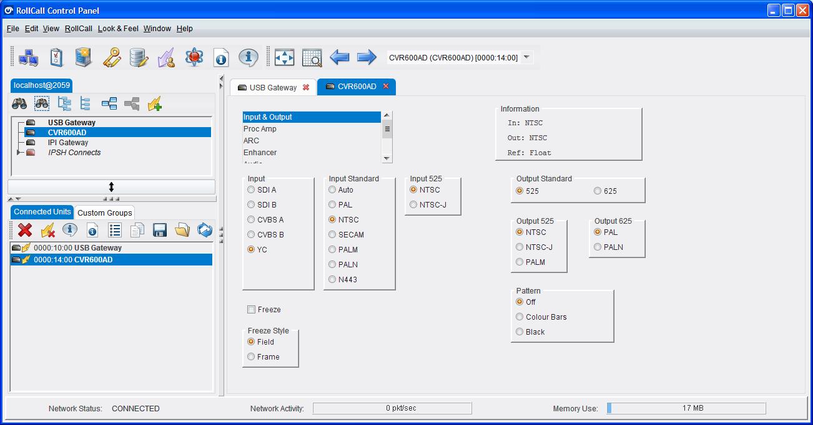Click the document info icon in main toolbar

[221, 57]
